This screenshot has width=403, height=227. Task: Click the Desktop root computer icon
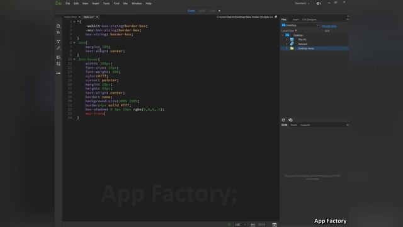pyautogui.click(x=287, y=35)
